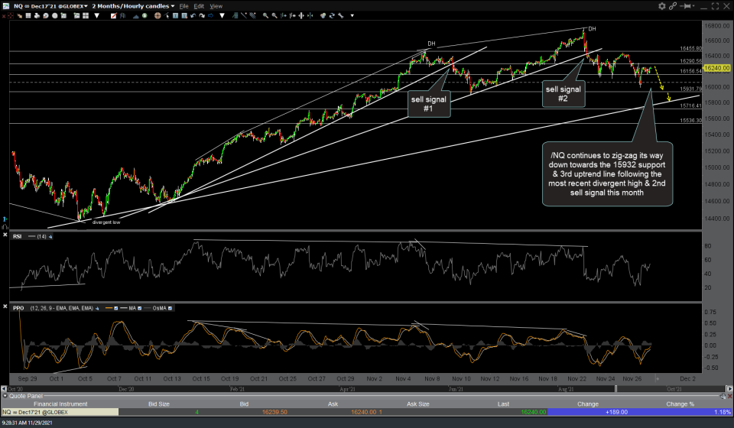
Task: Select the hatched parallel lines tool
Action: click(252, 15)
